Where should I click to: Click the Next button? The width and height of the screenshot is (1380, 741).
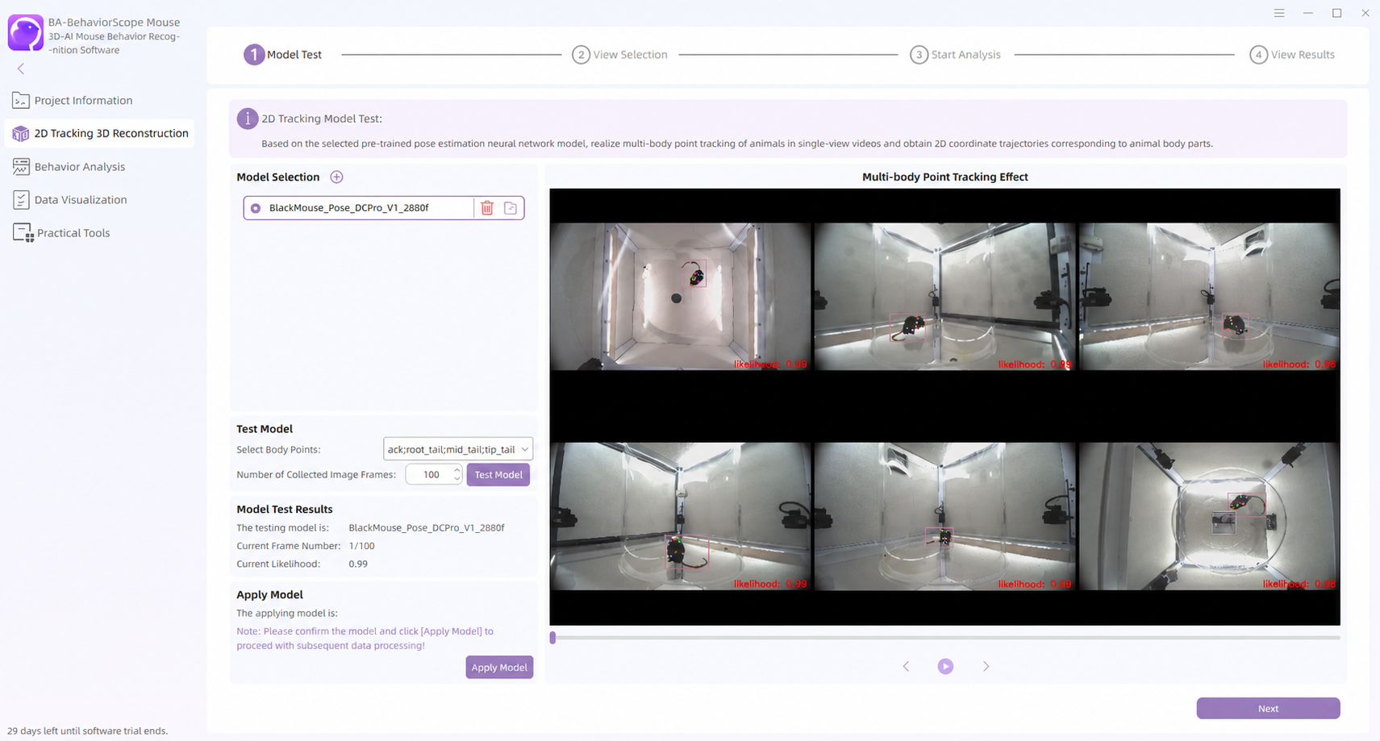1268,708
